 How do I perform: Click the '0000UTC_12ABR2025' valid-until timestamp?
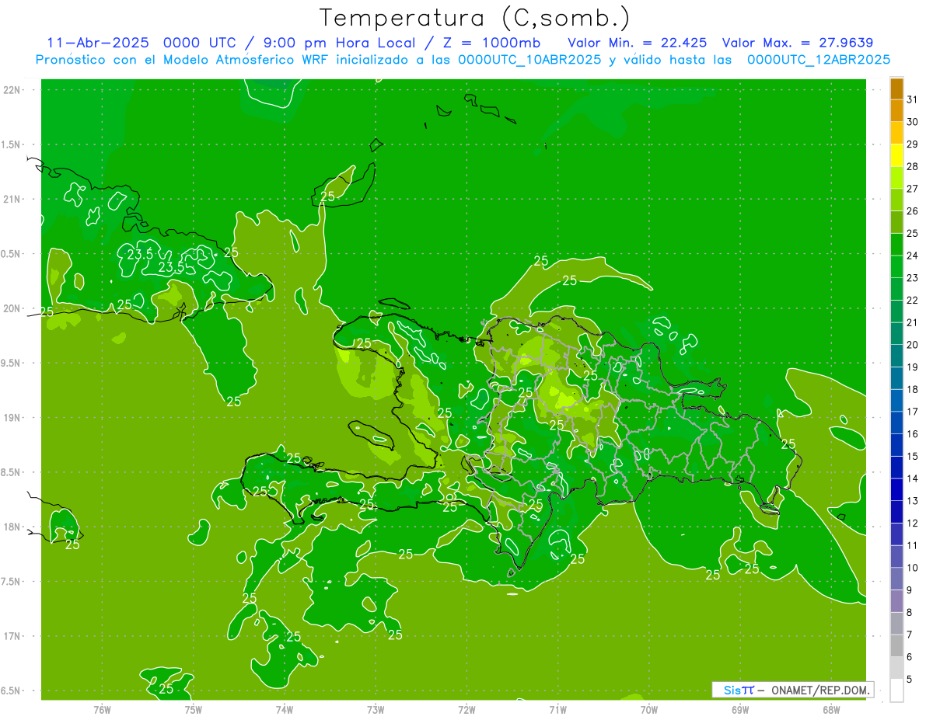click(x=818, y=60)
